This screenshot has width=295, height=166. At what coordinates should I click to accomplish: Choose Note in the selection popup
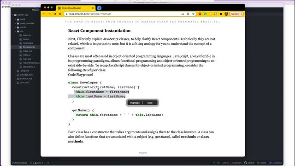point(150,103)
